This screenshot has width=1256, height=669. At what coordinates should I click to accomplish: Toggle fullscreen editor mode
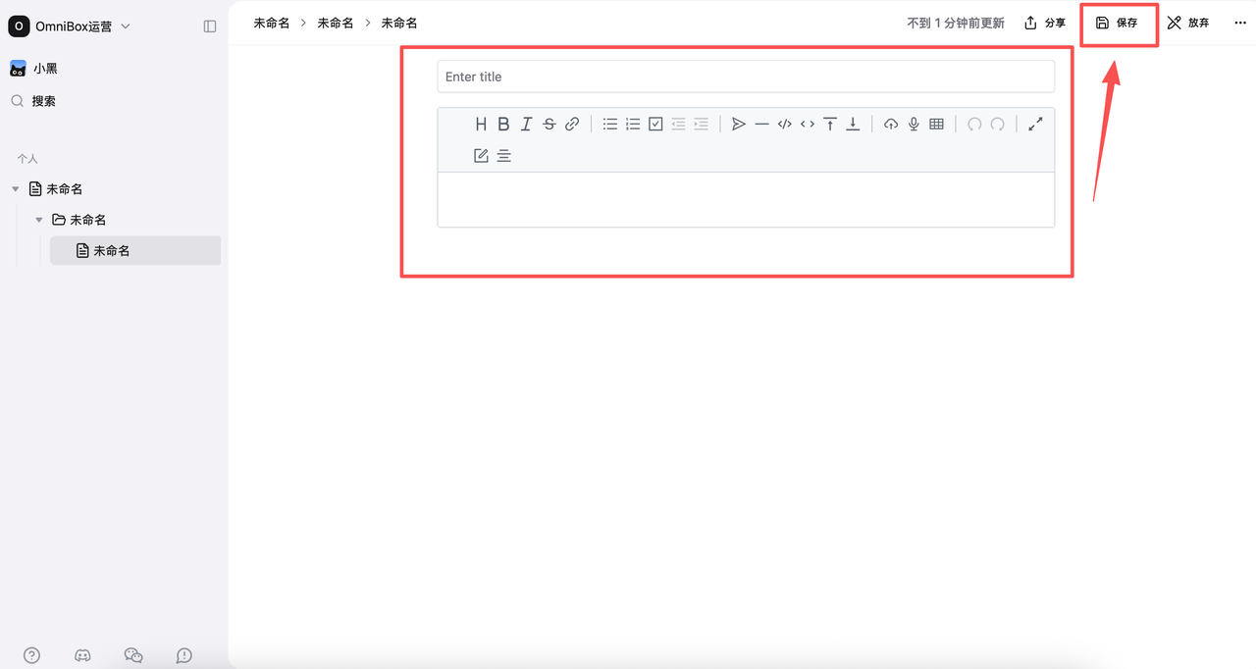pos(1035,124)
